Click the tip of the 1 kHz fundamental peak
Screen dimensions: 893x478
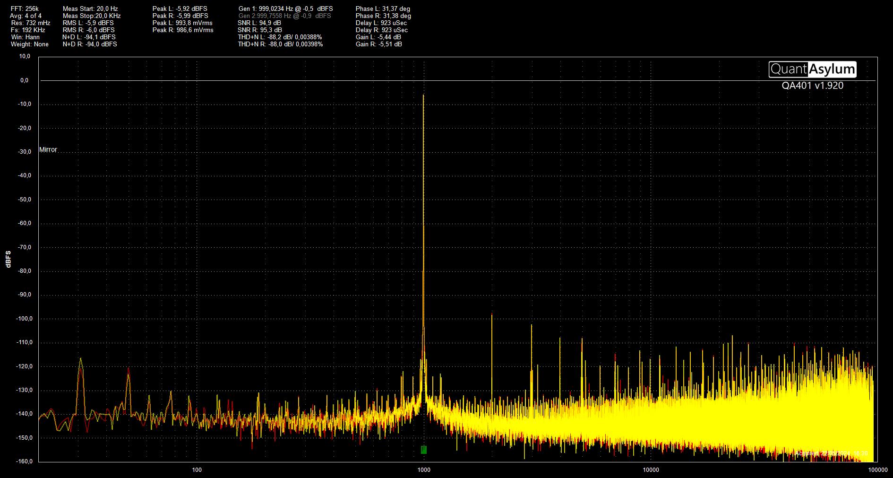[x=423, y=96]
